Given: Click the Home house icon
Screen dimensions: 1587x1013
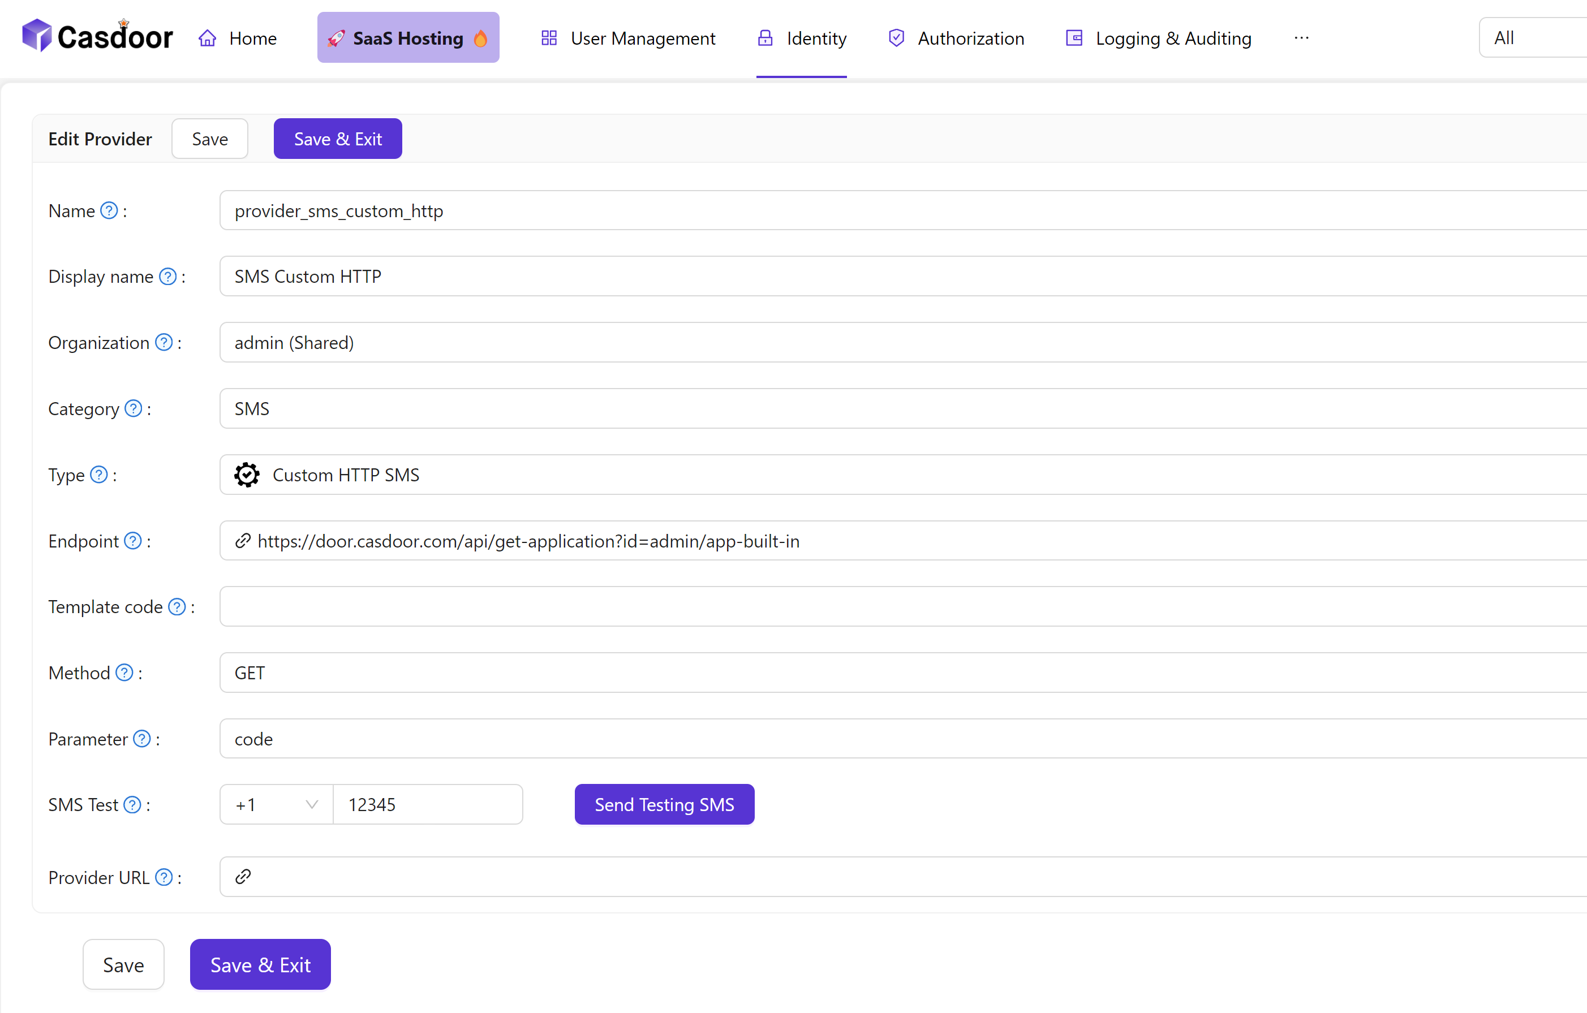Looking at the screenshot, I should pyautogui.click(x=208, y=38).
